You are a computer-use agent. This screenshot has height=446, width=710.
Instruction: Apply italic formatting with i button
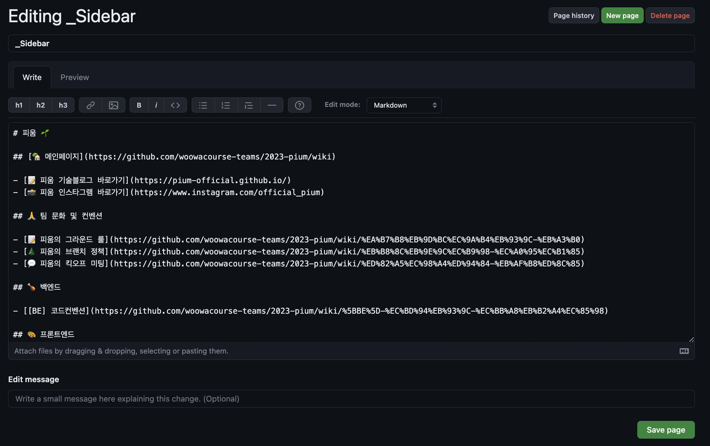(x=156, y=105)
